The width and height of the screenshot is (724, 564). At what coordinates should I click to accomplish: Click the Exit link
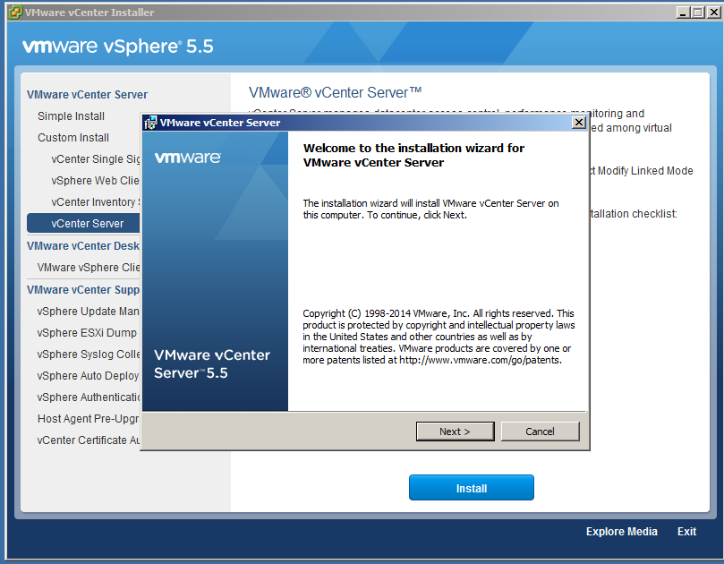click(686, 532)
